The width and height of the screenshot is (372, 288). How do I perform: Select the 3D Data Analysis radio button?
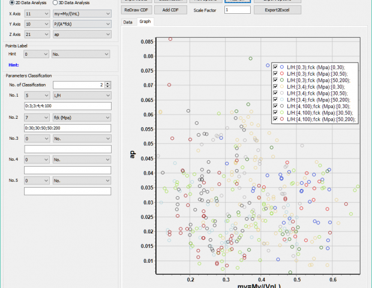click(56, 3)
